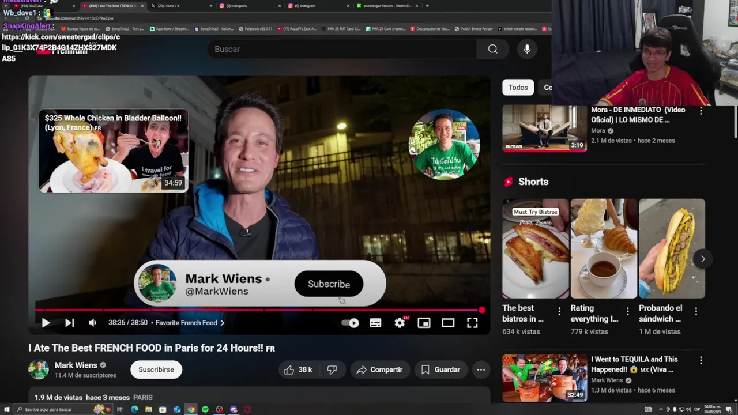The height and width of the screenshot is (415, 738).
Task: Switch to miniplayer mode
Action: click(x=424, y=323)
